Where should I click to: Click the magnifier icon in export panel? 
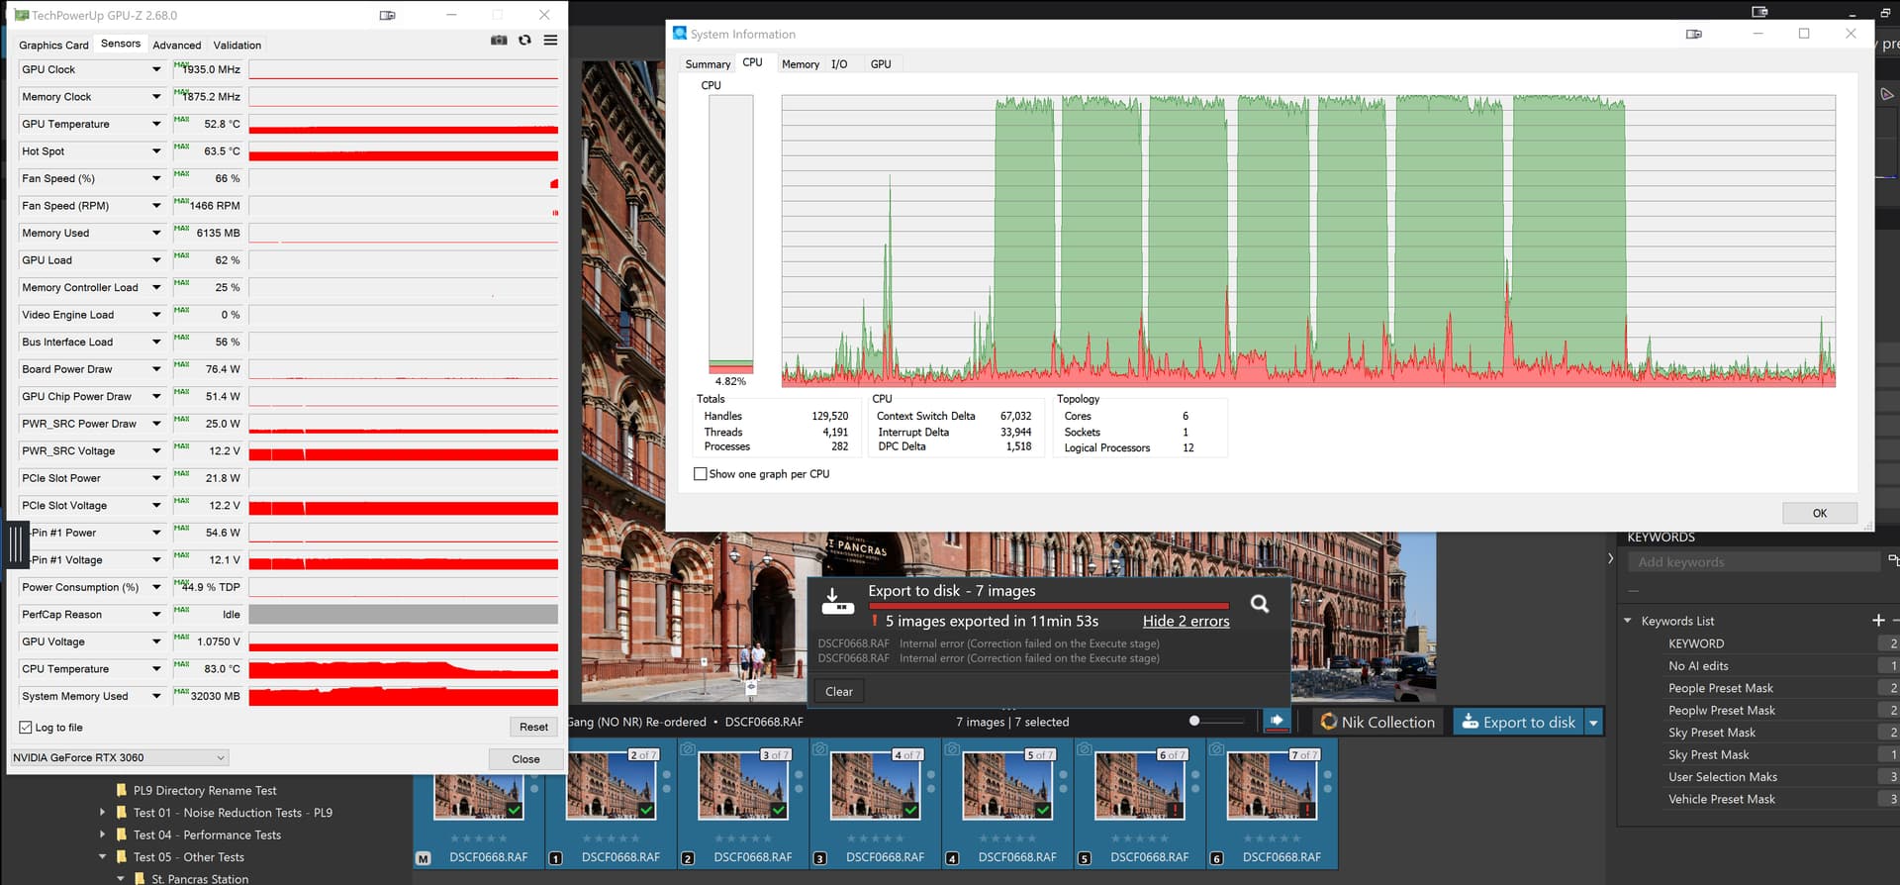click(x=1259, y=604)
